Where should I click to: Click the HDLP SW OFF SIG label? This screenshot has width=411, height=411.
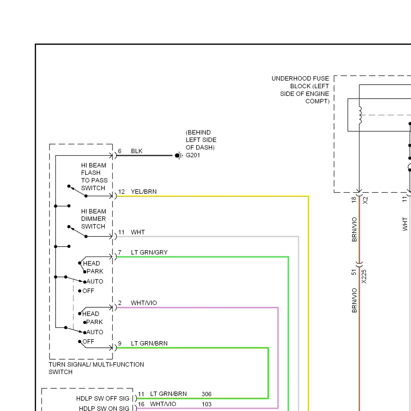coord(103,399)
